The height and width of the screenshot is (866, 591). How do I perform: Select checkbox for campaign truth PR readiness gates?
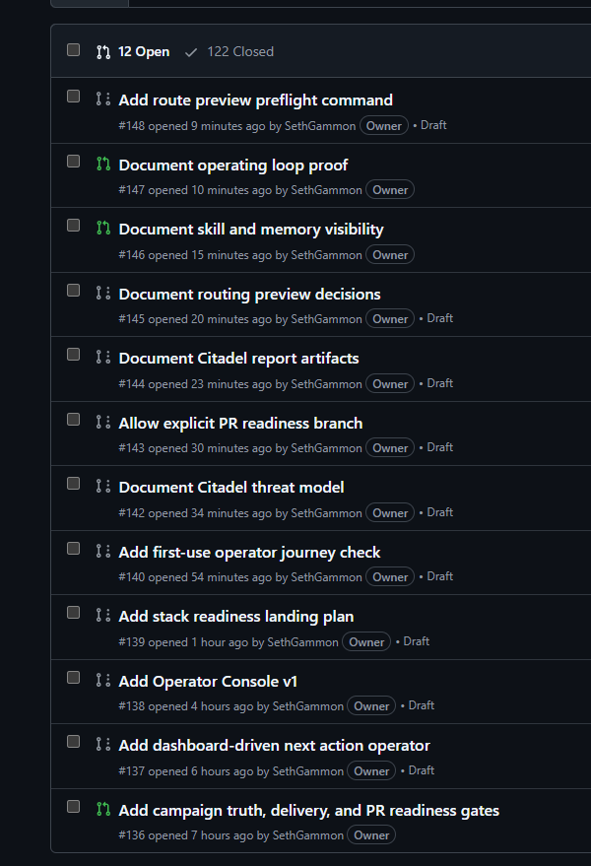click(74, 807)
